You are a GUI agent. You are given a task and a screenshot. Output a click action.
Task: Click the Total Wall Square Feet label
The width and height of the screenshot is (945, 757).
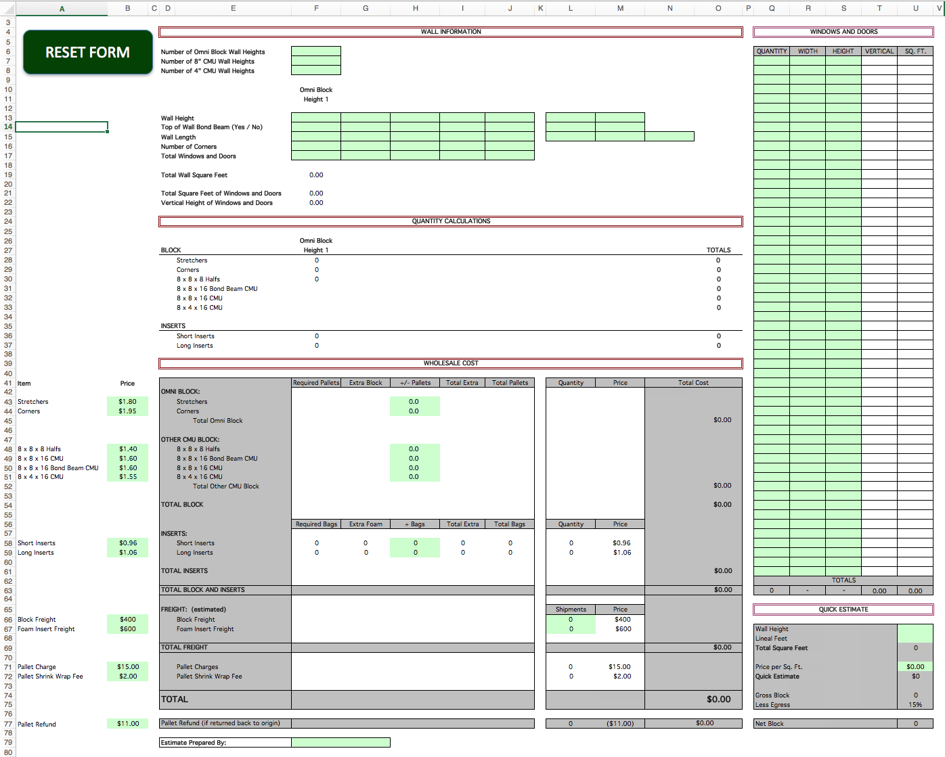coord(194,175)
